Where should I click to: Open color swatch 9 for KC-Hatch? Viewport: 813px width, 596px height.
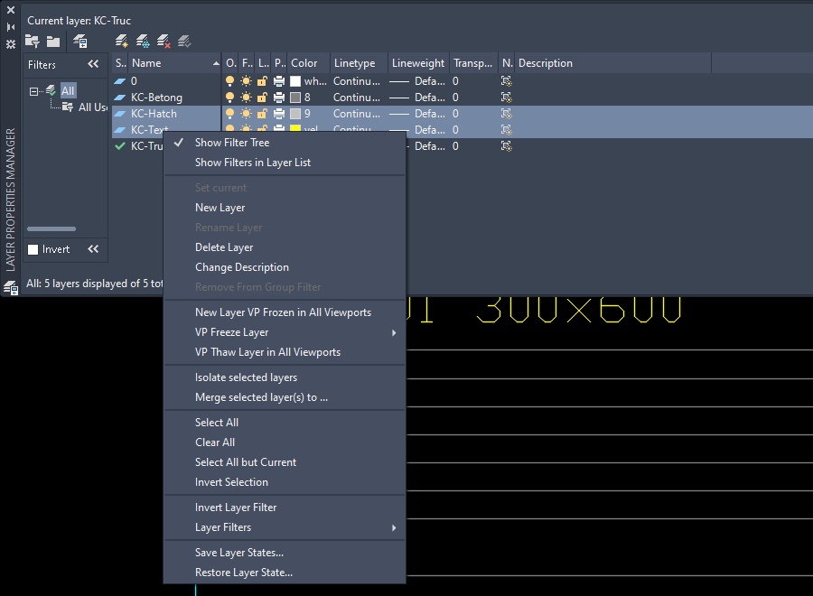click(295, 114)
